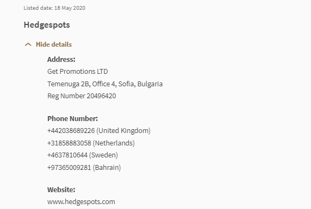The width and height of the screenshot is (311, 209).
Task: Click the word Bulgaria in the address
Action: (150, 84)
